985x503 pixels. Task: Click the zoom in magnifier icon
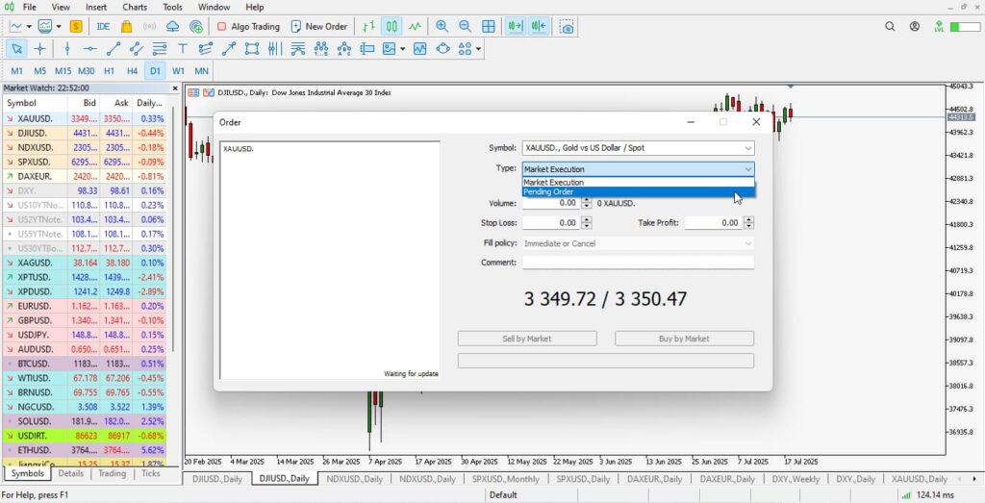(x=442, y=27)
